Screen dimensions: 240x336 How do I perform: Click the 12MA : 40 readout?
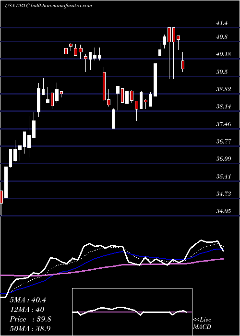pyautogui.click(x=27, y=310)
